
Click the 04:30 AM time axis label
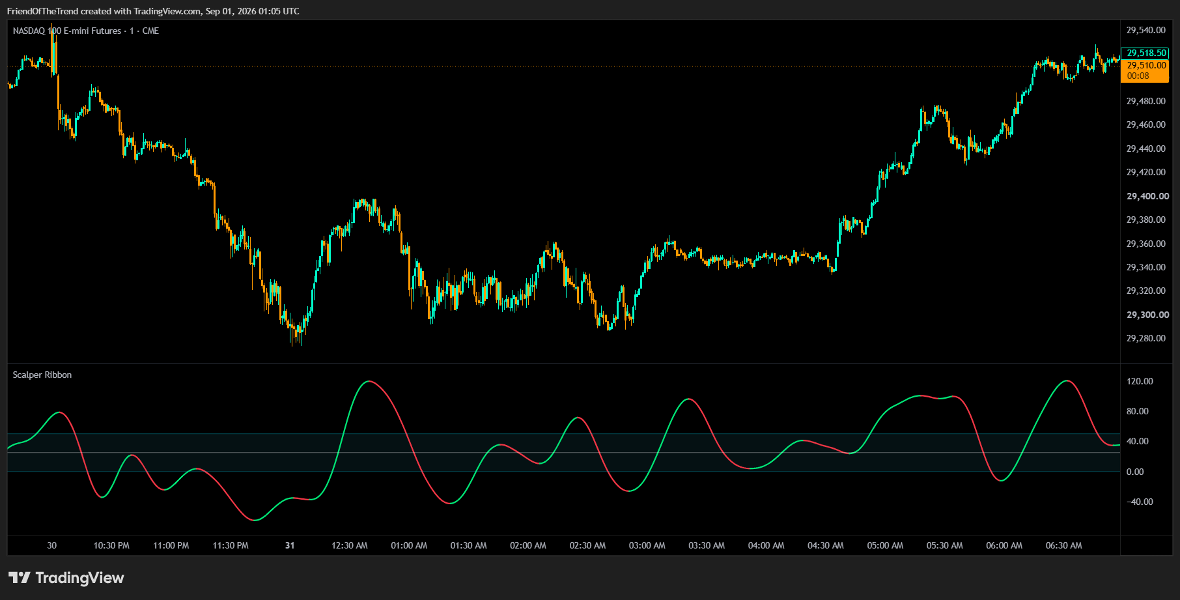(x=826, y=545)
